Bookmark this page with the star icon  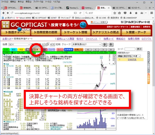click(115, 13)
